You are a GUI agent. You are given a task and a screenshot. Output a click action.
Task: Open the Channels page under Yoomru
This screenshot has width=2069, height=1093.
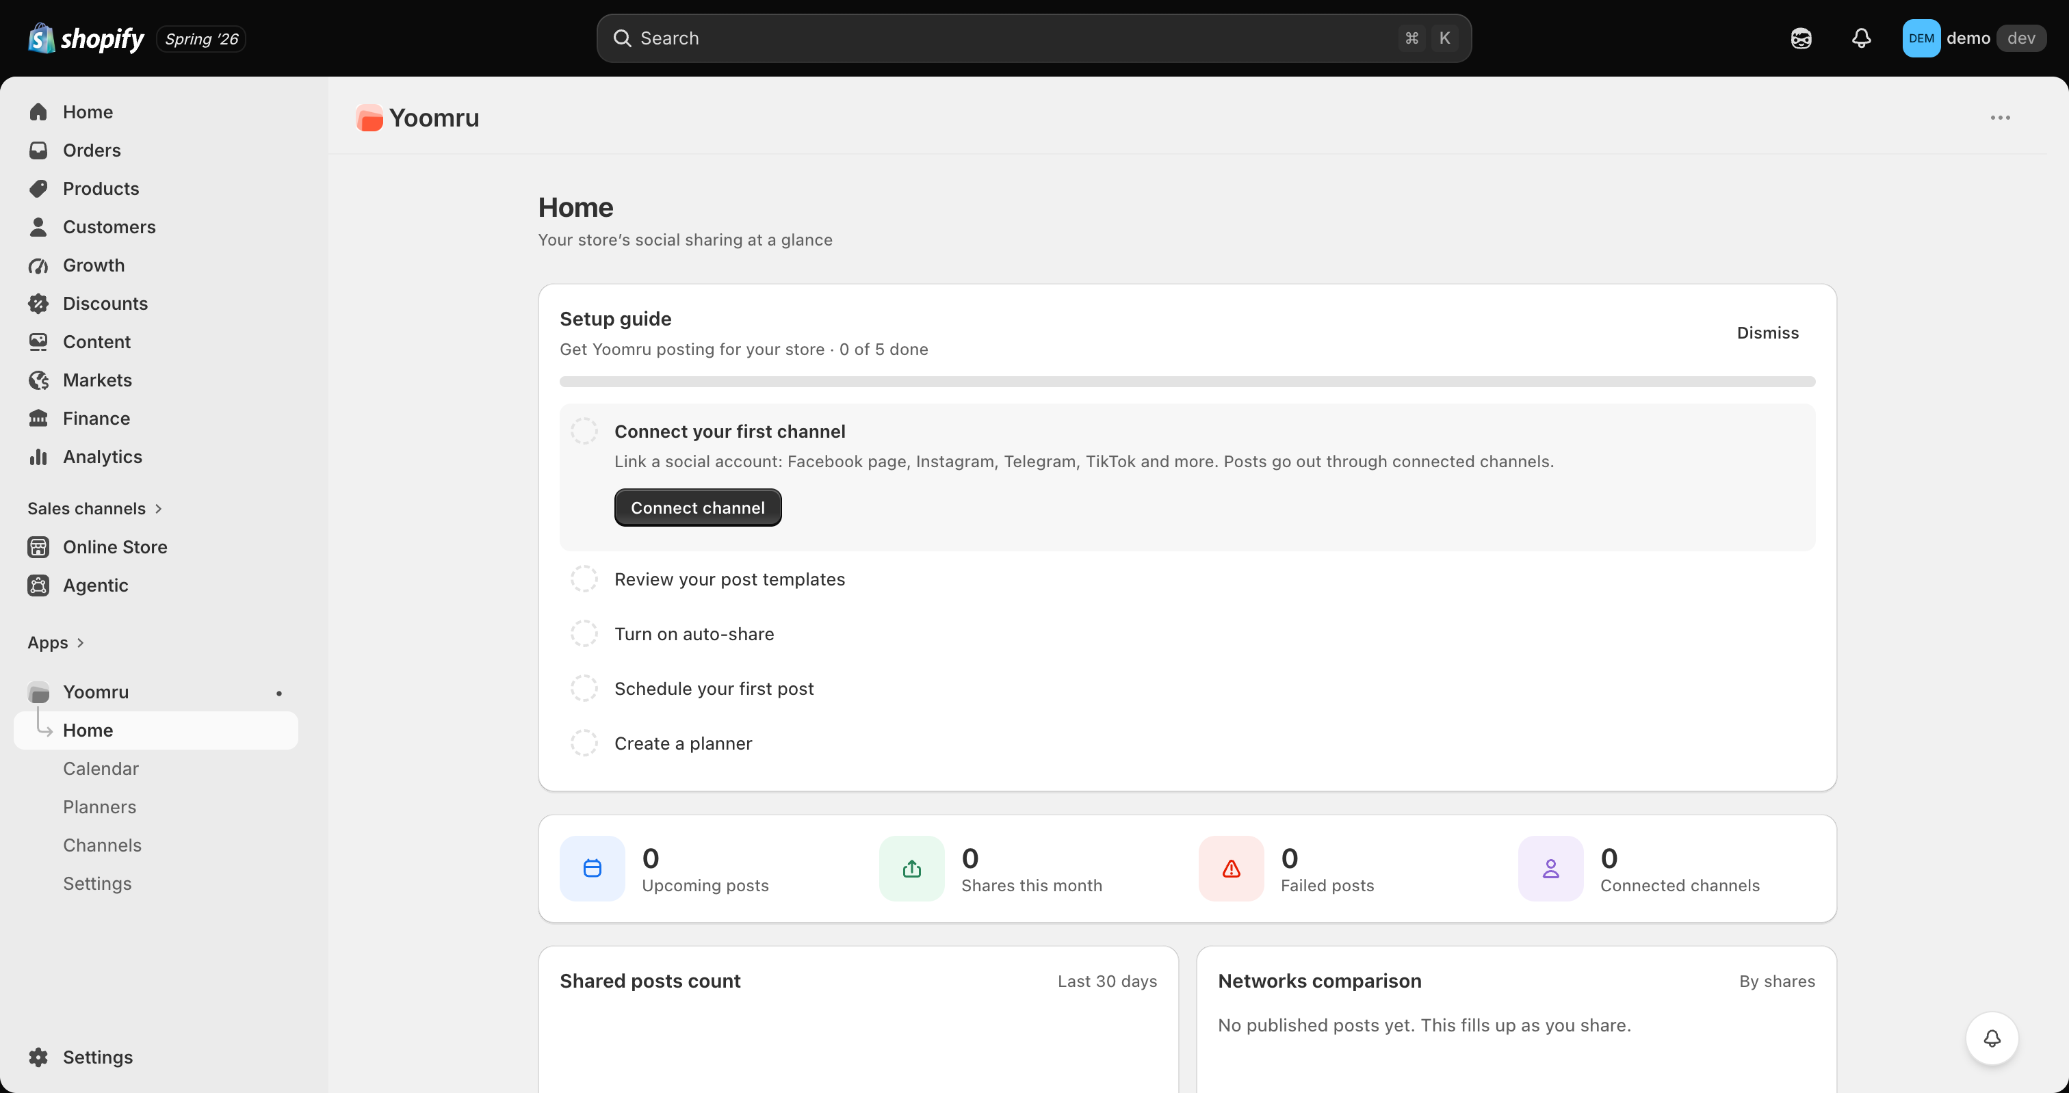pyautogui.click(x=102, y=845)
